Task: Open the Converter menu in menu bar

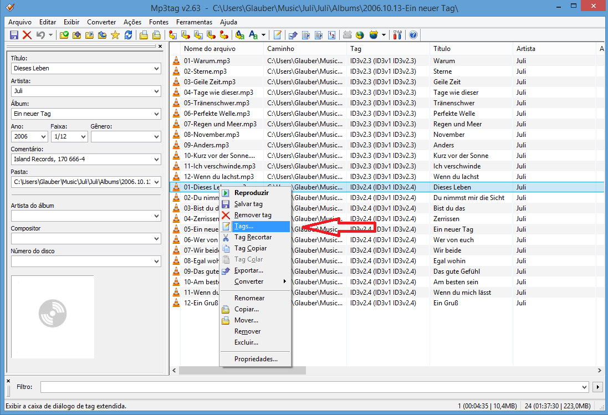Action: [101, 22]
